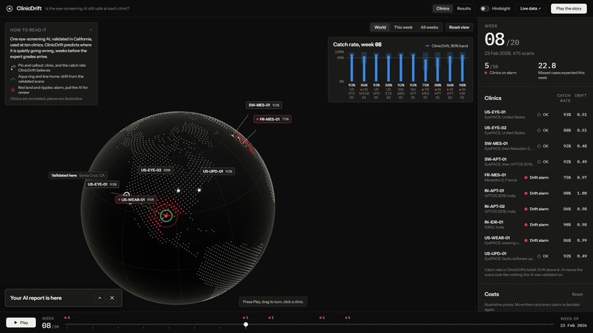This screenshot has height=333, width=593.
Task: Collapse the How to read it panel
Action: [x=90, y=30]
